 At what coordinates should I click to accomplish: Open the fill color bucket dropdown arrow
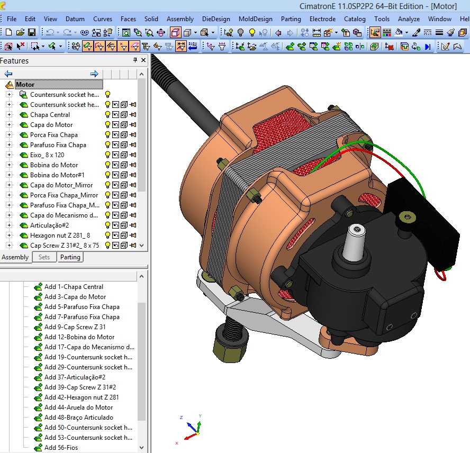(406, 32)
